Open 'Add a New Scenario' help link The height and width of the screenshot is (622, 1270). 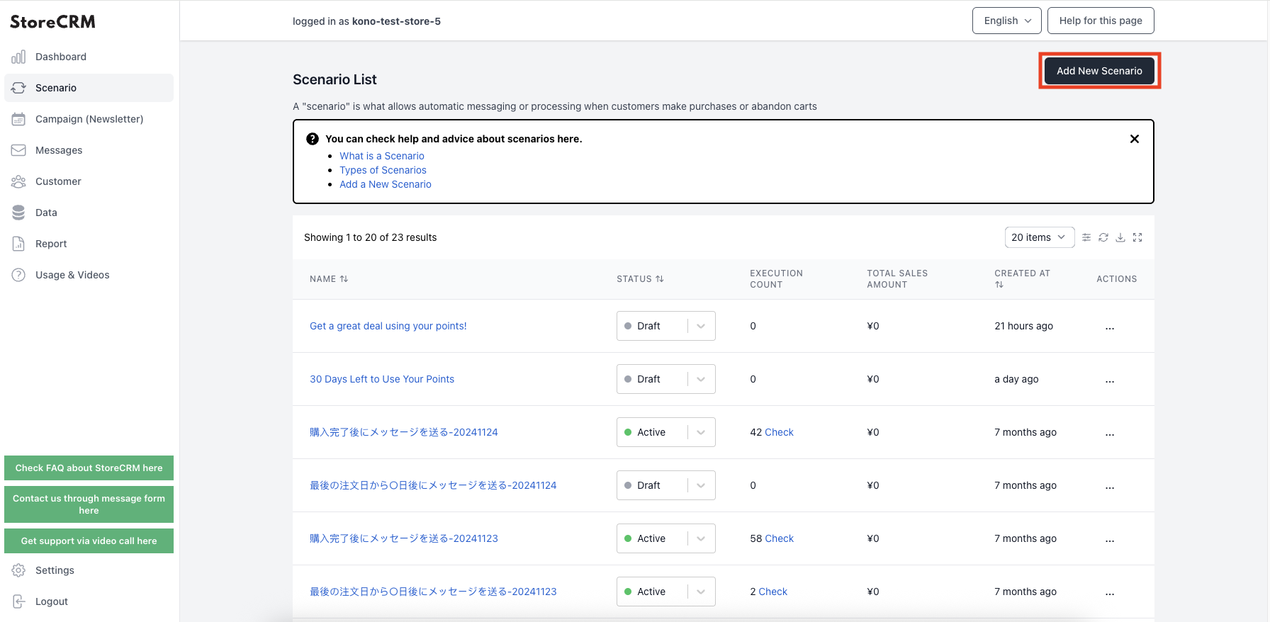[x=386, y=184]
